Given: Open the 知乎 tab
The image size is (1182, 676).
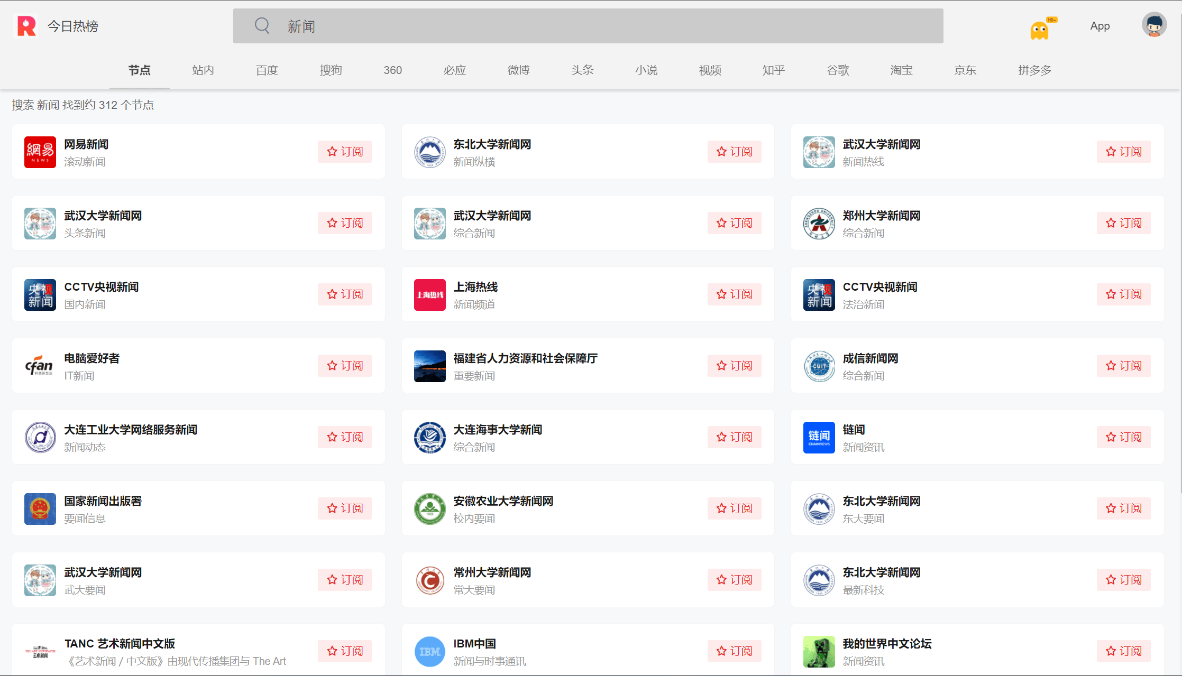Looking at the screenshot, I should coord(774,70).
